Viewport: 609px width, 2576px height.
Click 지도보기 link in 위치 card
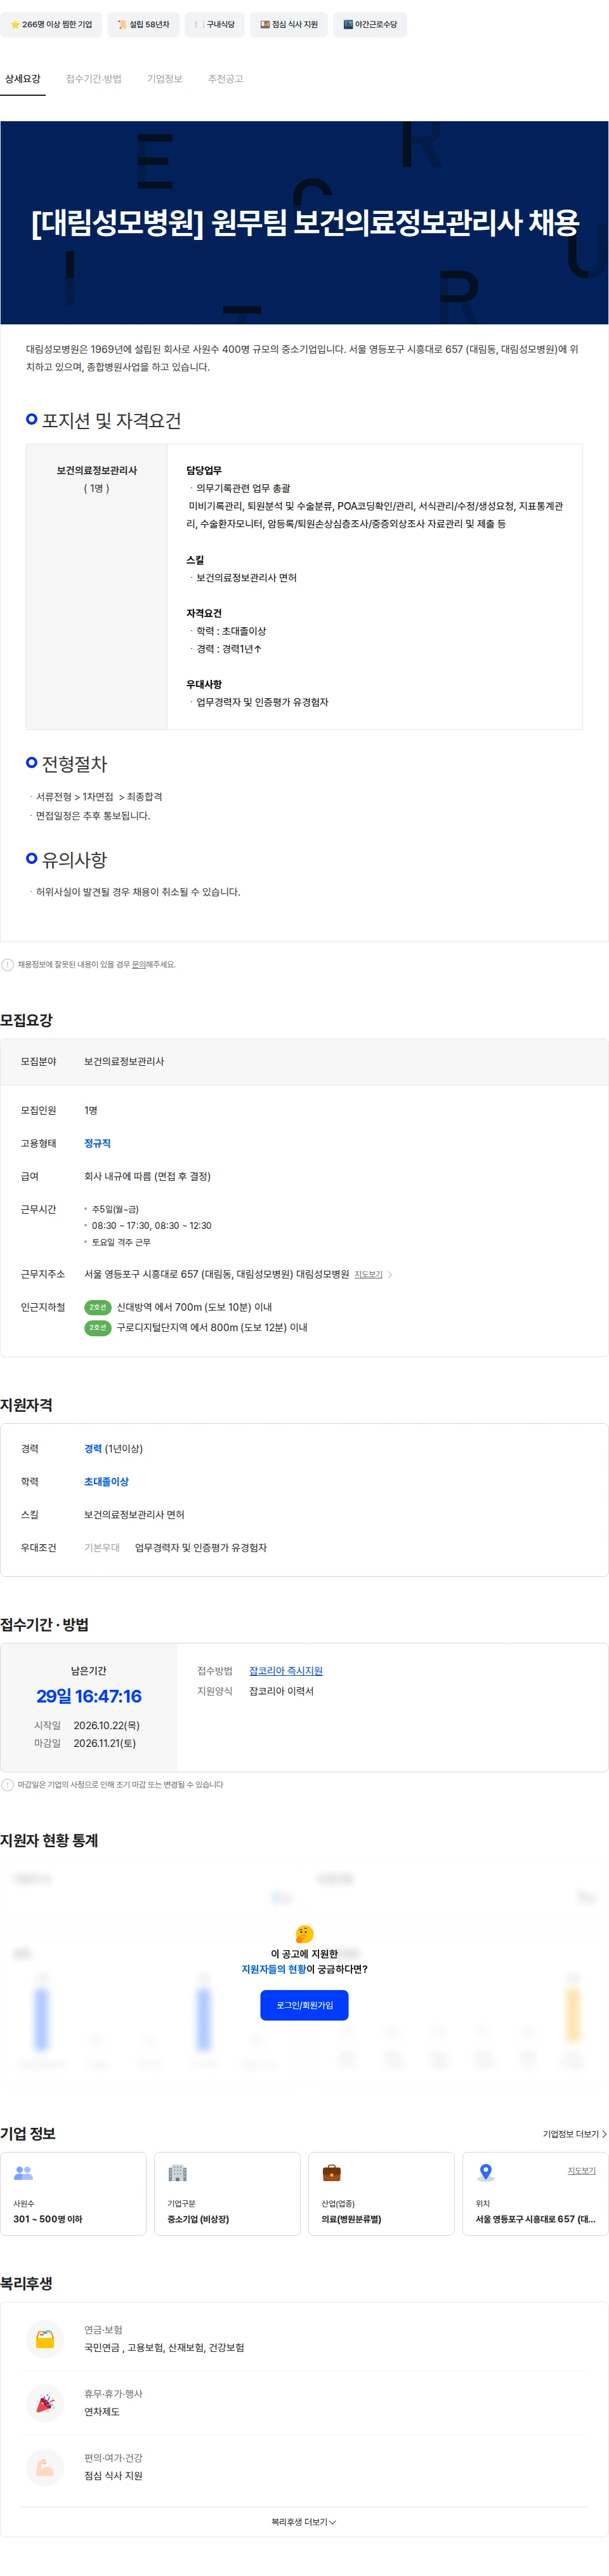582,2170
